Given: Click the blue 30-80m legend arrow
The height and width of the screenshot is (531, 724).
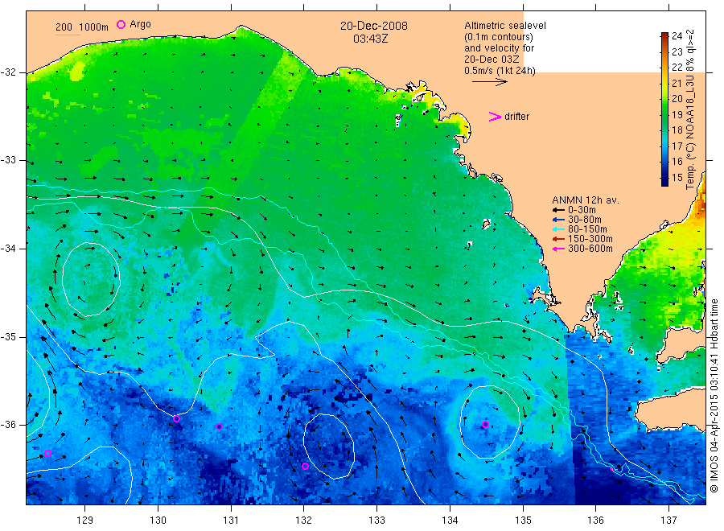Looking at the screenshot, I should point(559,220).
